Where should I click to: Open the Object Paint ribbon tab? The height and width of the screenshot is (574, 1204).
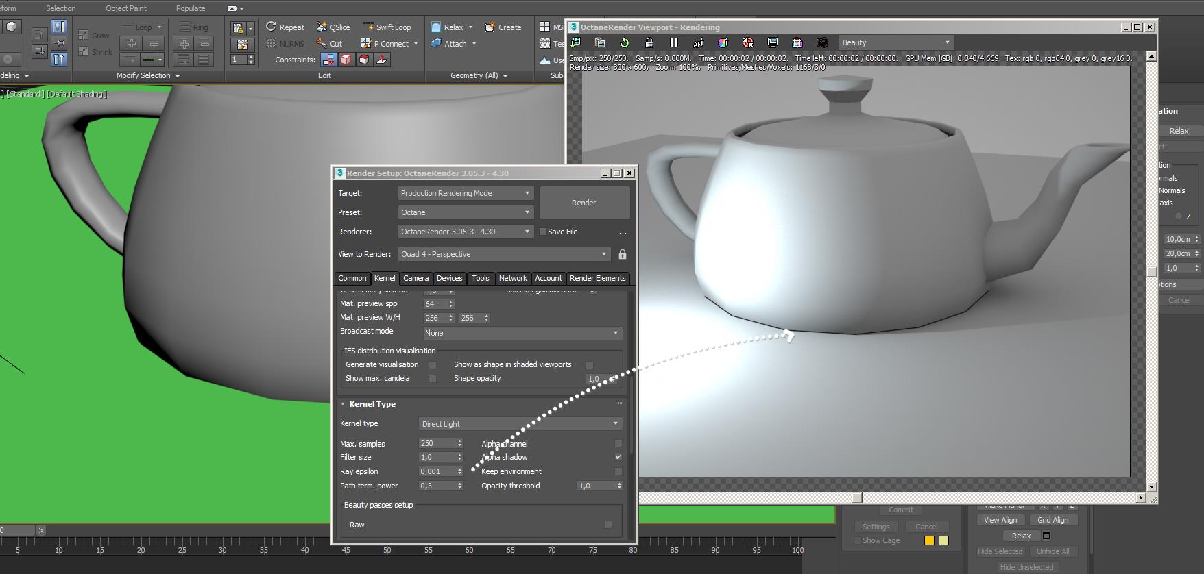pyautogui.click(x=126, y=8)
